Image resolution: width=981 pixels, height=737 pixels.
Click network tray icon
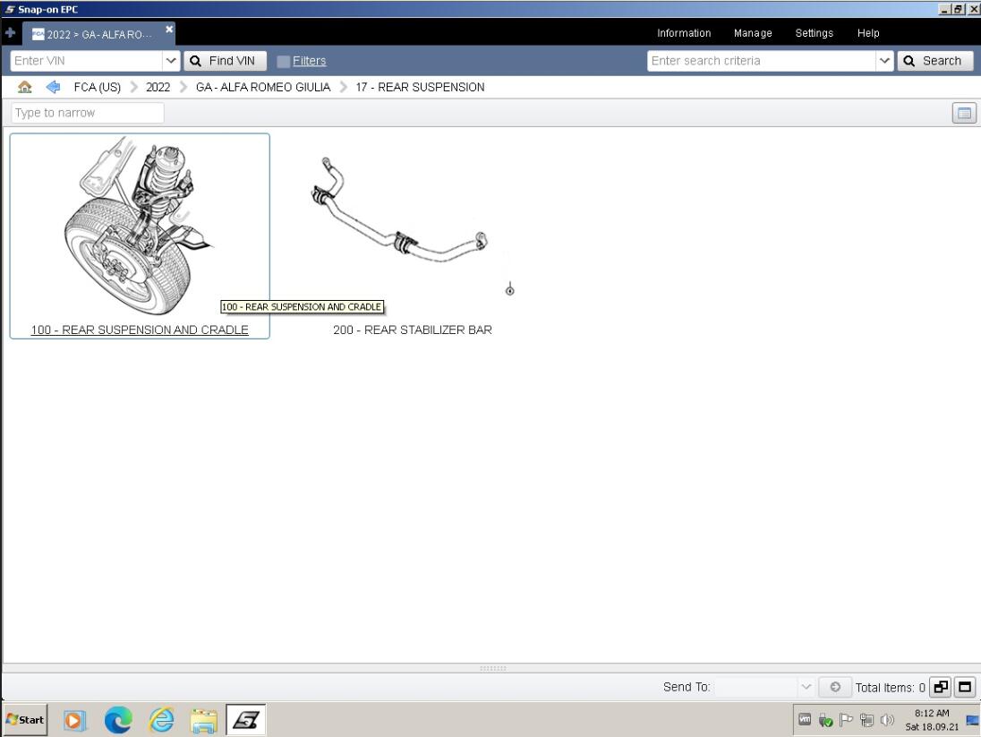(x=866, y=720)
